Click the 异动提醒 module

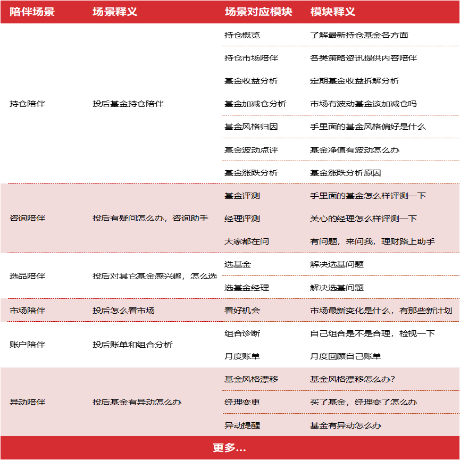tap(242, 425)
